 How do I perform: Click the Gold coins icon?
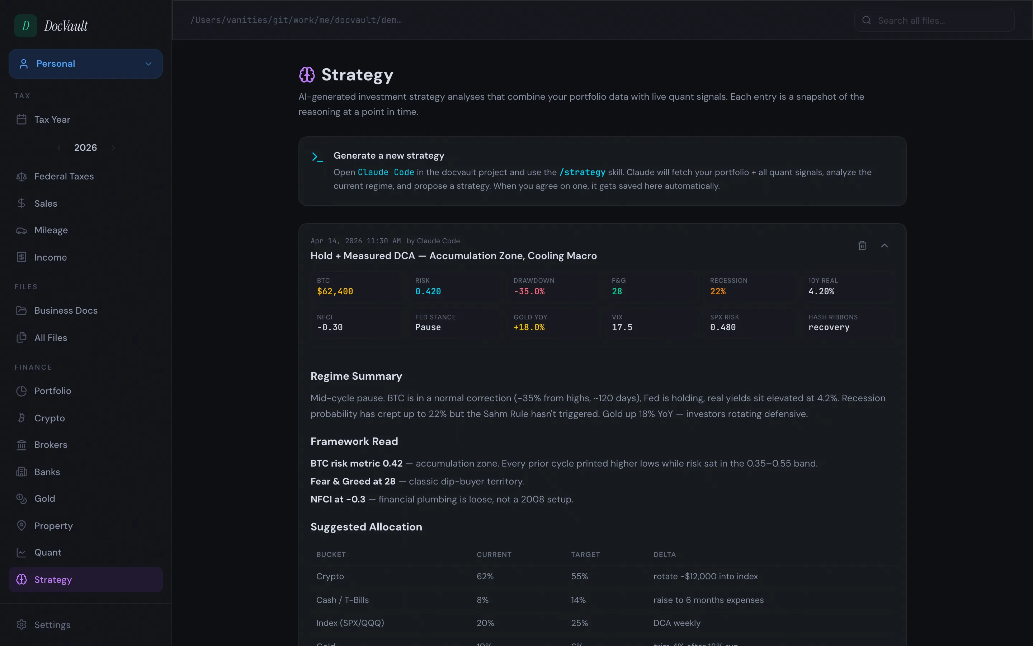point(22,498)
